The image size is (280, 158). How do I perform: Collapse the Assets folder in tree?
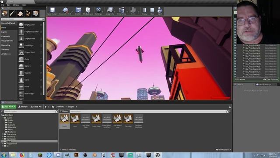3,118
